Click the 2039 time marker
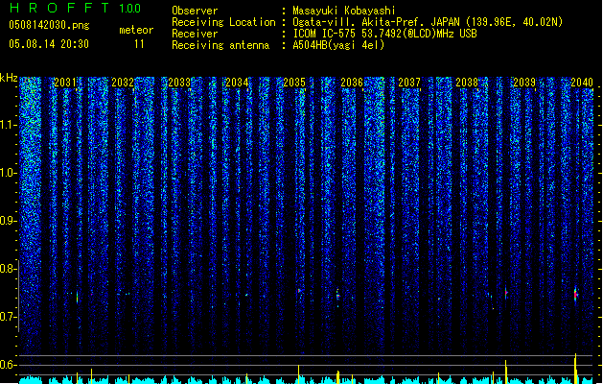This screenshot has width=603, height=384. (524, 83)
